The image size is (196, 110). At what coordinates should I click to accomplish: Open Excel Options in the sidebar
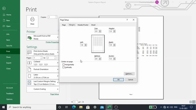tap(9, 99)
